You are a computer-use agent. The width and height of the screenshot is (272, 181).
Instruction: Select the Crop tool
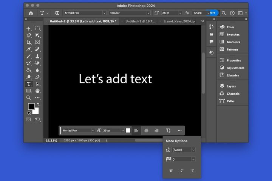coord(28,42)
